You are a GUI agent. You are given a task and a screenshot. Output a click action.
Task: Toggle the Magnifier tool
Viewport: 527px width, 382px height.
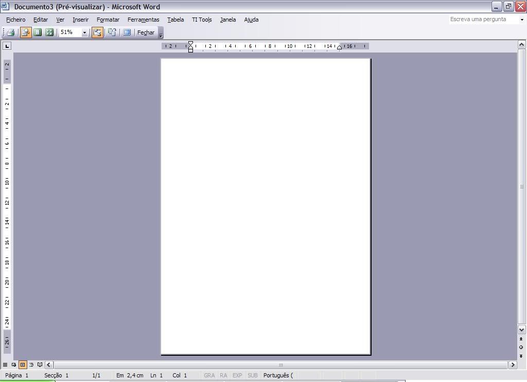point(26,32)
